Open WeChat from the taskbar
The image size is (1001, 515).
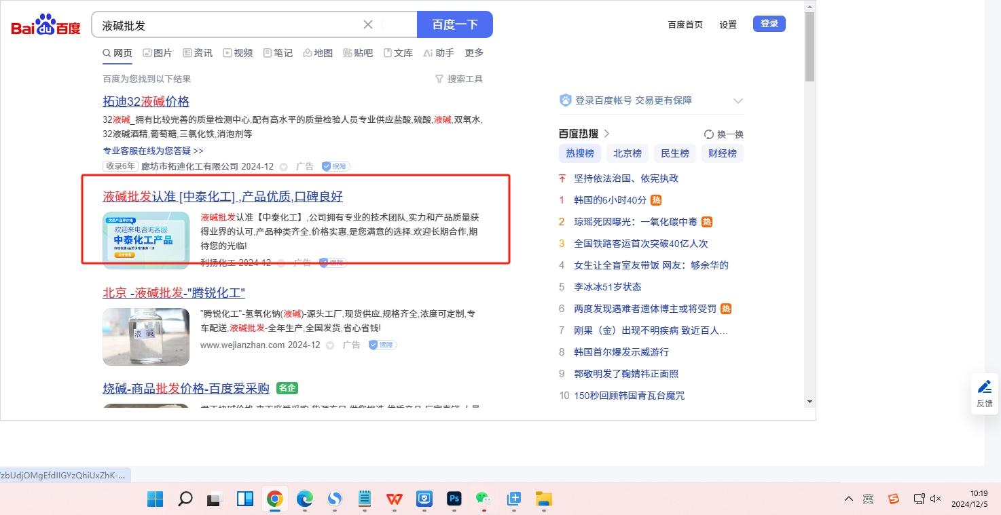(x=483, y=499)
